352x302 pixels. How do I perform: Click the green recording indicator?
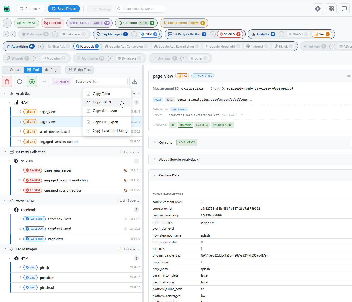coord(32,81)
